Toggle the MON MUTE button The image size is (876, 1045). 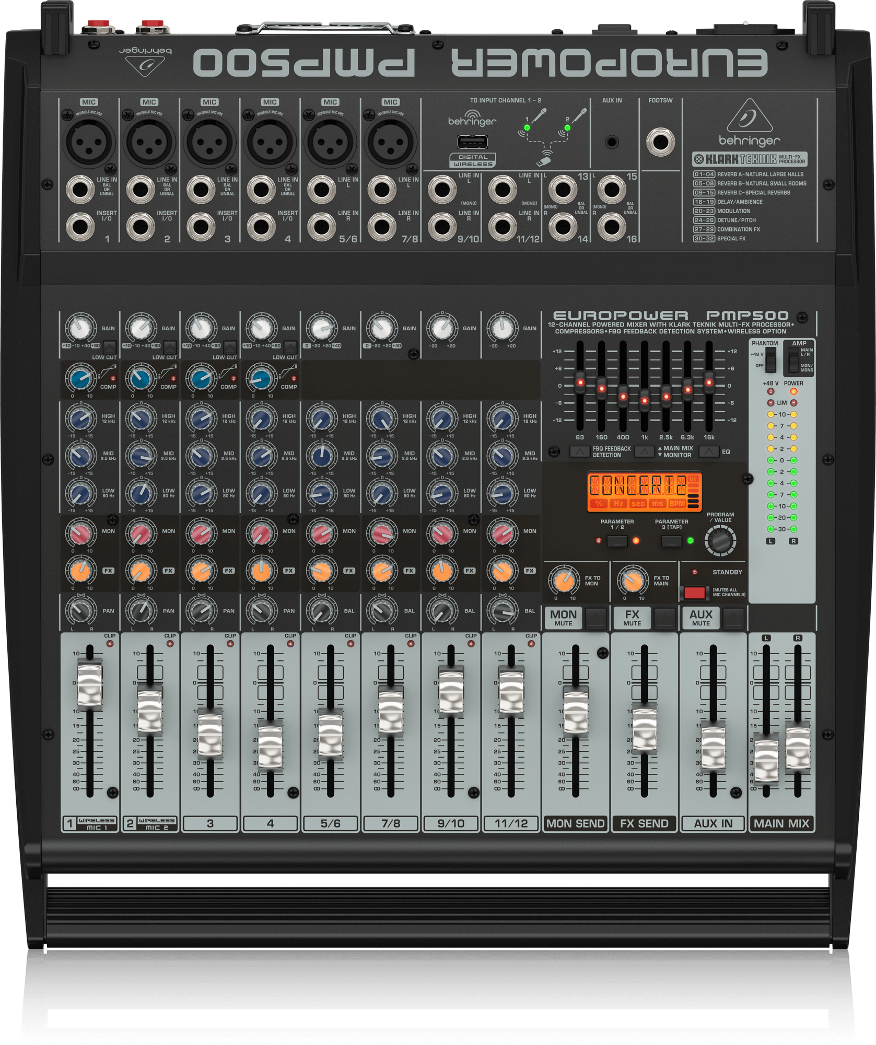(596, 618)
